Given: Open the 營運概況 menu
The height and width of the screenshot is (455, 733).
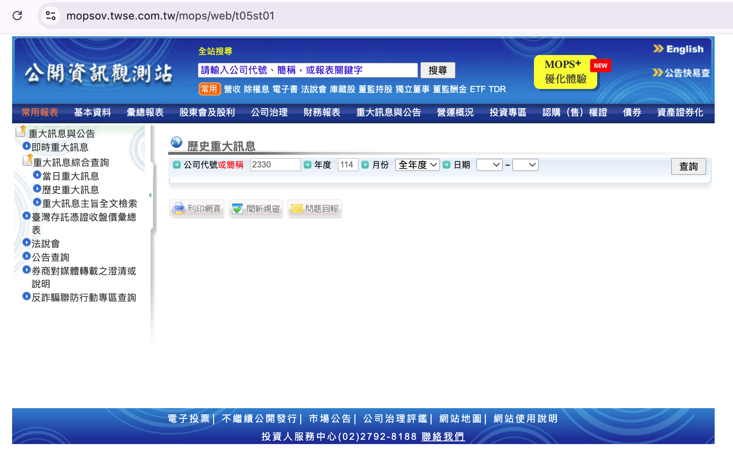Looking at the screenshot, I should (x=455, y=112).
